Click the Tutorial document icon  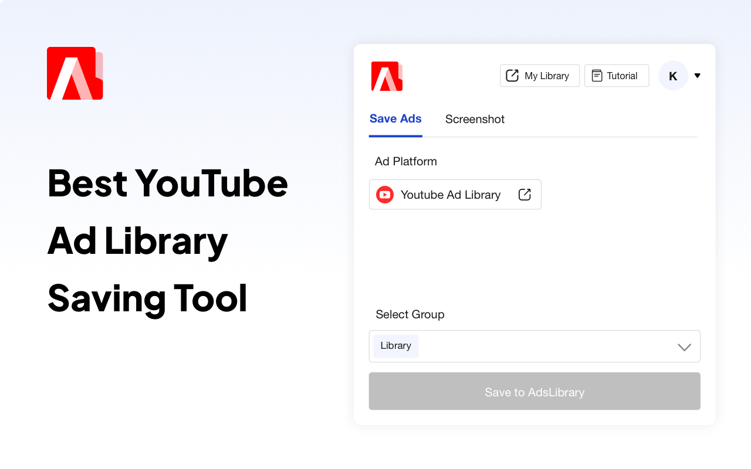[597, 75]
